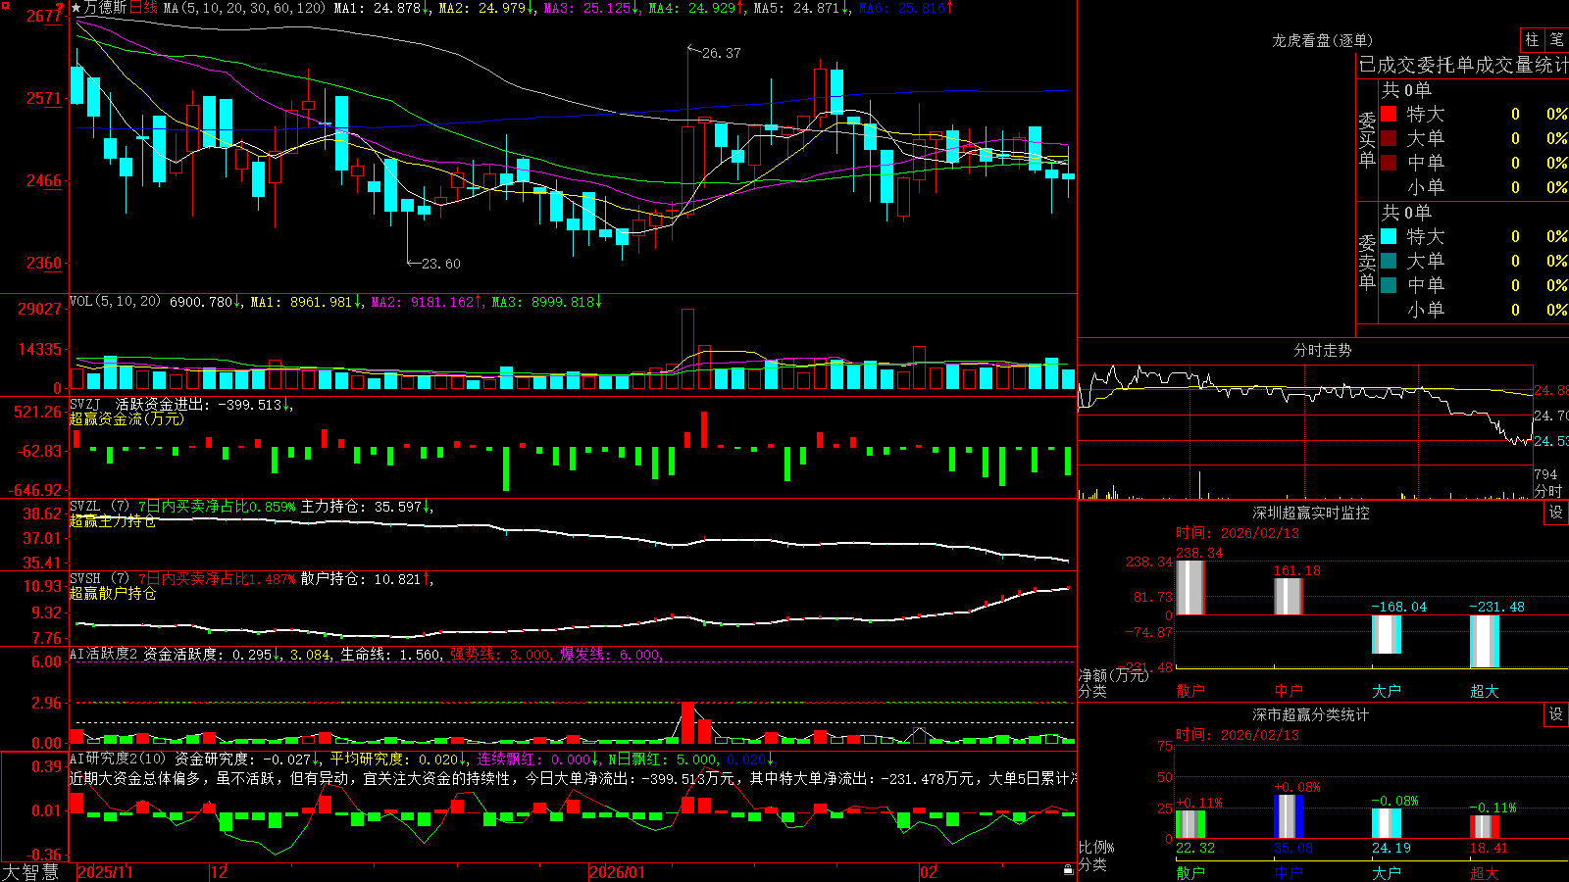Click the red 特大 swatch under 委买单
The width and height of the screenshot is (1569, 882).
[1389, 114]
